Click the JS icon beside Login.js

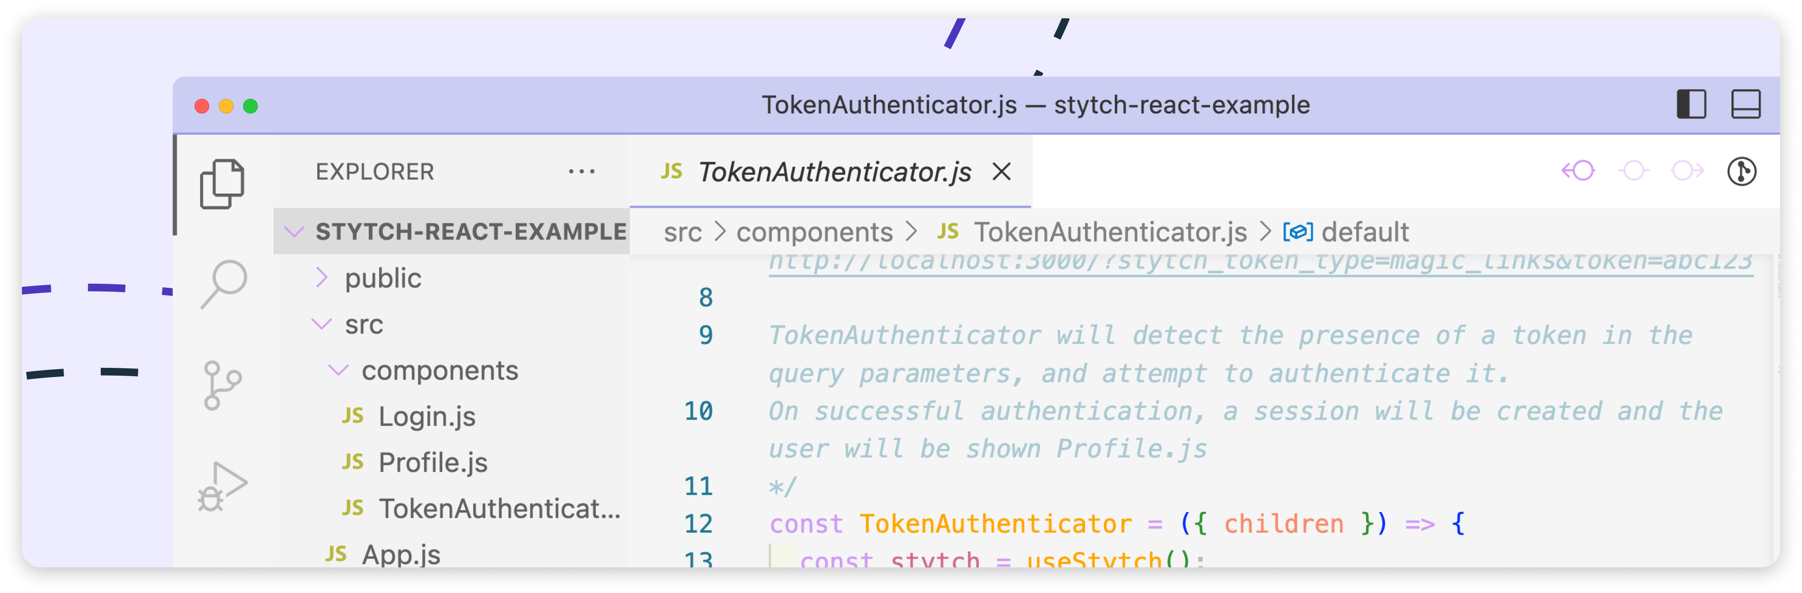point(353,416)
